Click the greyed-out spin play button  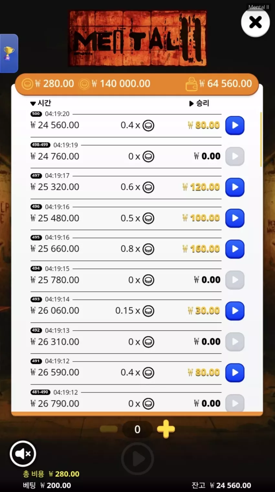click(137, 458)
